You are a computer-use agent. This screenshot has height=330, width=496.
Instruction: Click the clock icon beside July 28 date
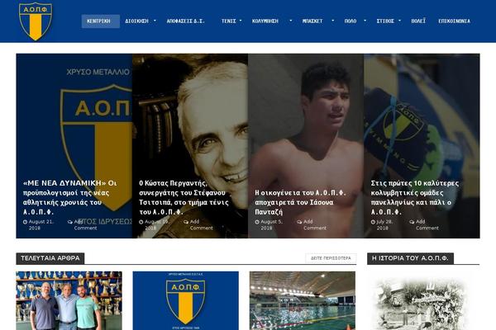pos(373,222)
